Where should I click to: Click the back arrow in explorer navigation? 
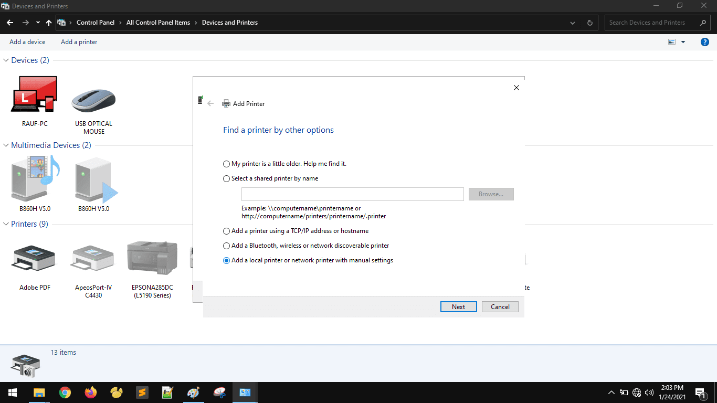[x=10, y=23]
